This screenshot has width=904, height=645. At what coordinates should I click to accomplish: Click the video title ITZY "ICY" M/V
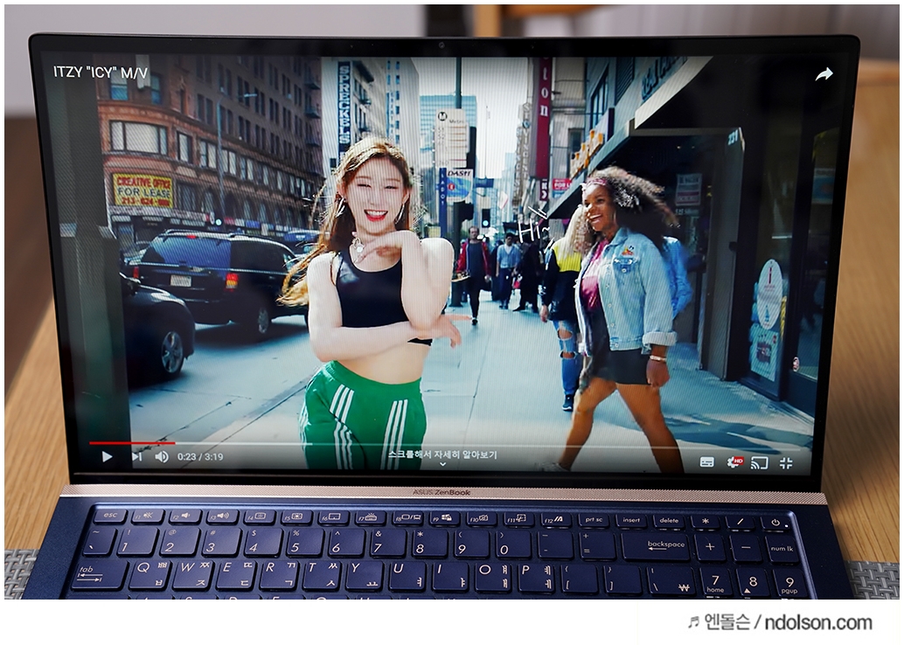pyautogui.click(x=101, y=72)
